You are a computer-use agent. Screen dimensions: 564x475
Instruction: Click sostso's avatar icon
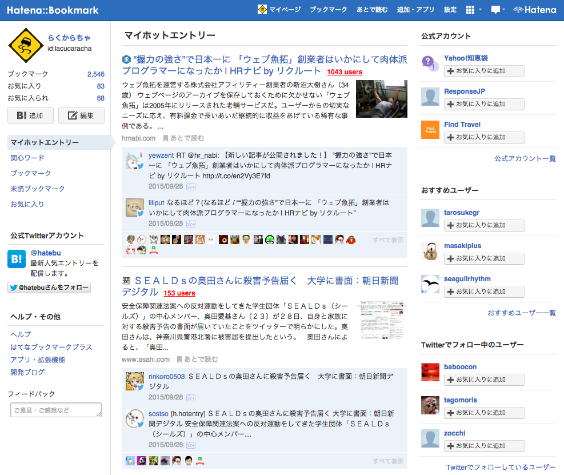[134, 418]
